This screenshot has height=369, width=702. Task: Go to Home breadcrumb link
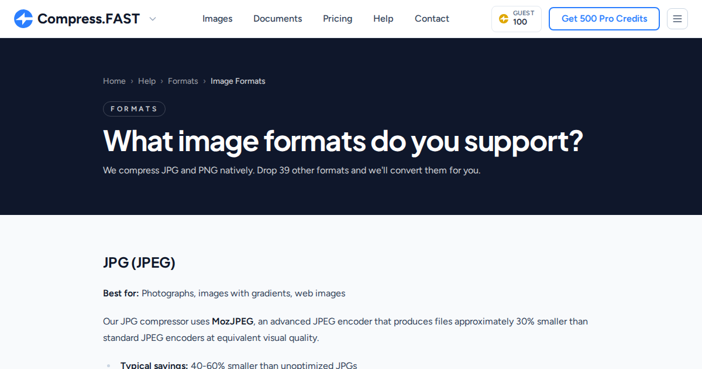pos(114,81)
